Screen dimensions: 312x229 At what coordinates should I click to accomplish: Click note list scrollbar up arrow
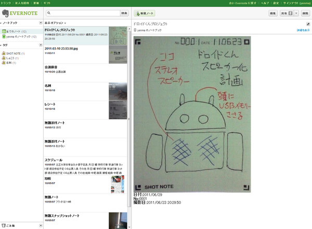[129, 29]
